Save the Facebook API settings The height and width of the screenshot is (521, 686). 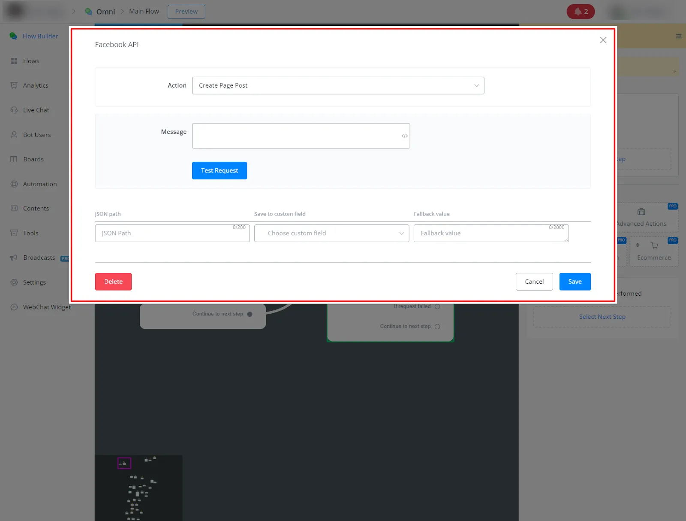(x=575, y=282)
